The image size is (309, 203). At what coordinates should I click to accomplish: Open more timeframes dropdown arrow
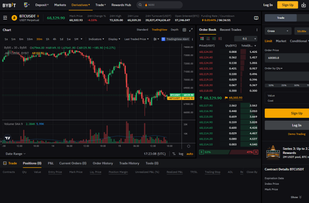(x=82, y=39)
